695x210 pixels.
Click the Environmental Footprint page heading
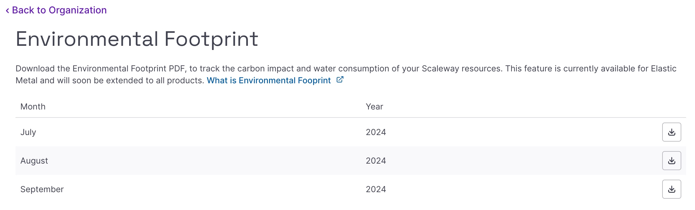tap(137, 39)
